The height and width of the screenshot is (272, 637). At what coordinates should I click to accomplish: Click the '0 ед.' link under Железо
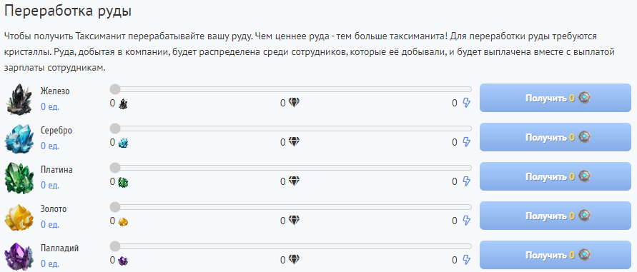coord(50,106)
